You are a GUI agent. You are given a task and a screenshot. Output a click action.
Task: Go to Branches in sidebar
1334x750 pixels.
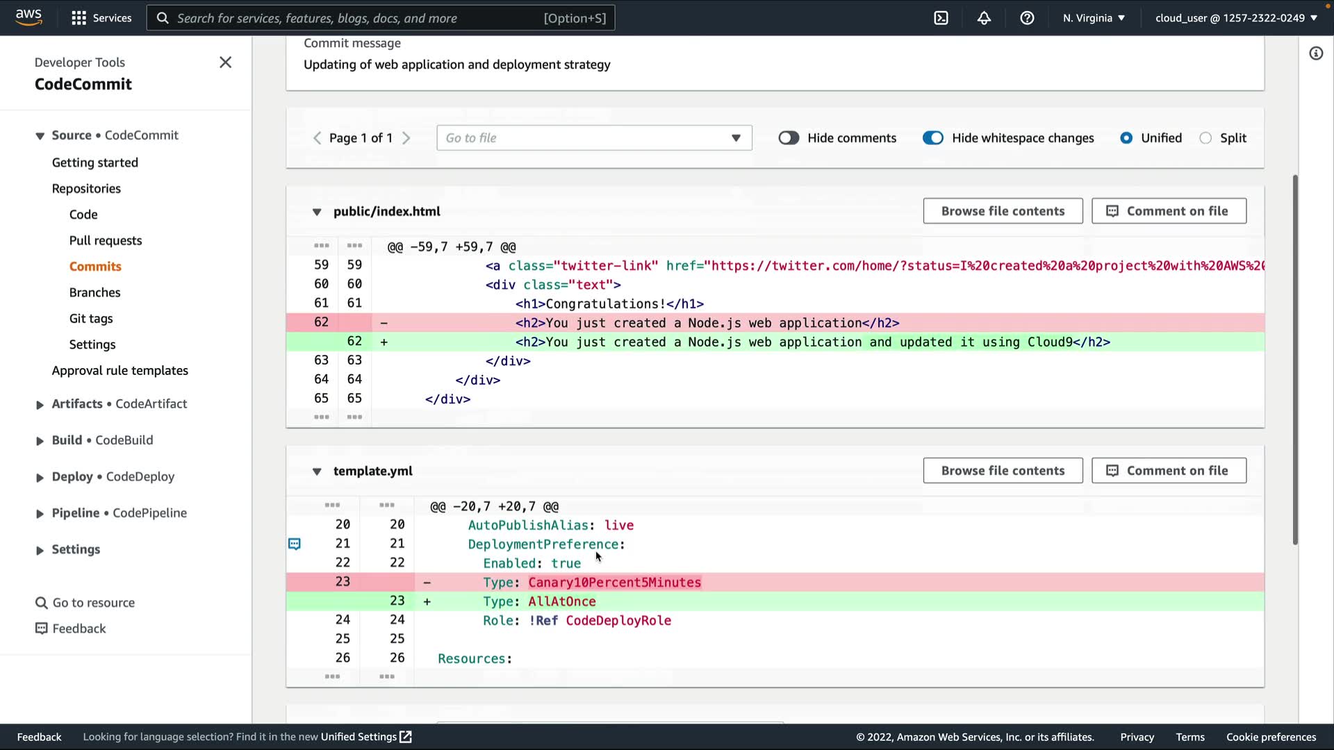(x=94, y=292)
